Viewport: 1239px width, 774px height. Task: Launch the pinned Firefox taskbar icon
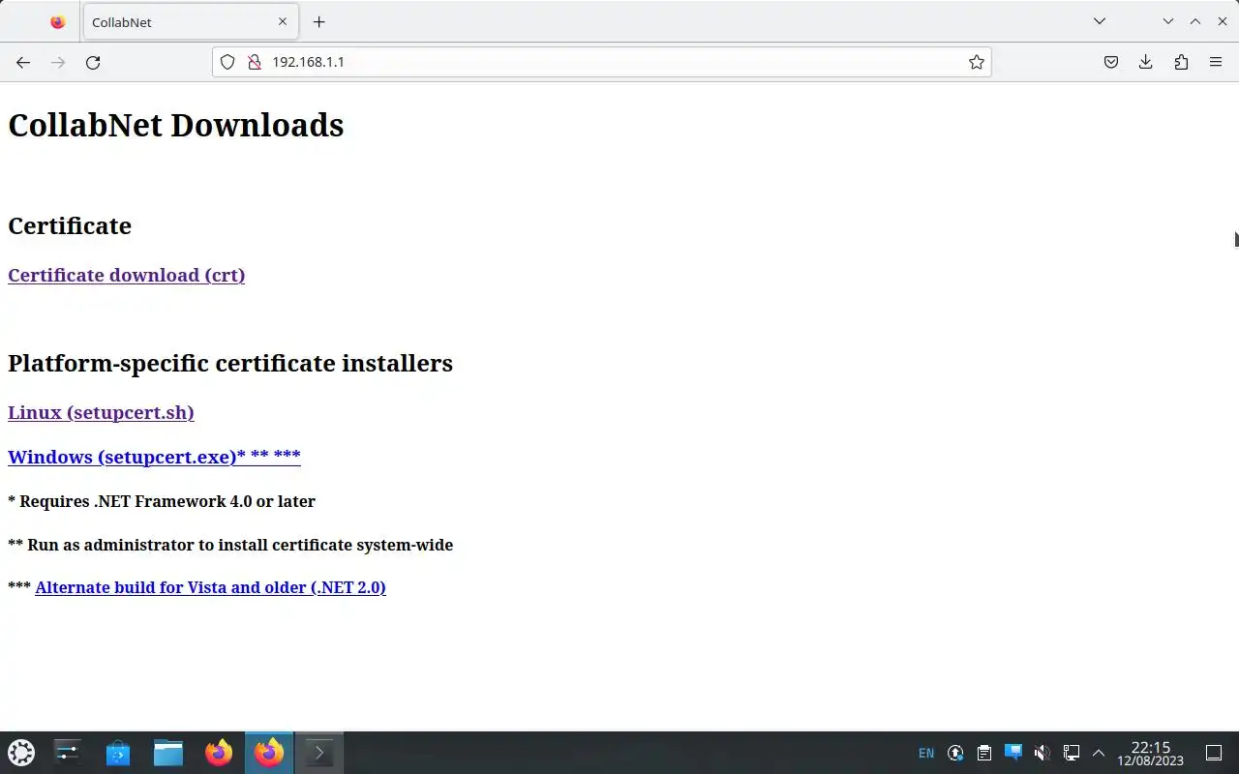click(x=219, y=753)
